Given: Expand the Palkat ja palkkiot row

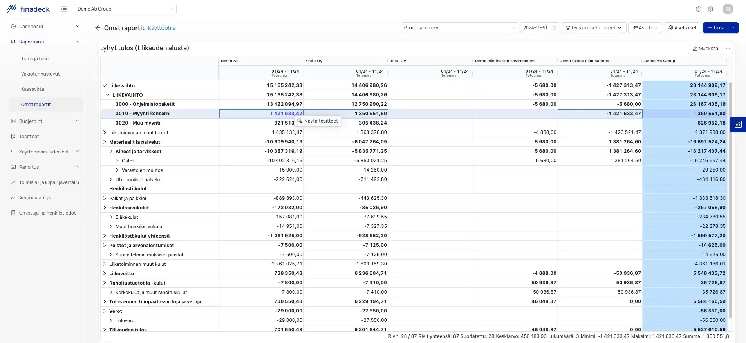Looking at the screenshot, I should click(105, 198).
